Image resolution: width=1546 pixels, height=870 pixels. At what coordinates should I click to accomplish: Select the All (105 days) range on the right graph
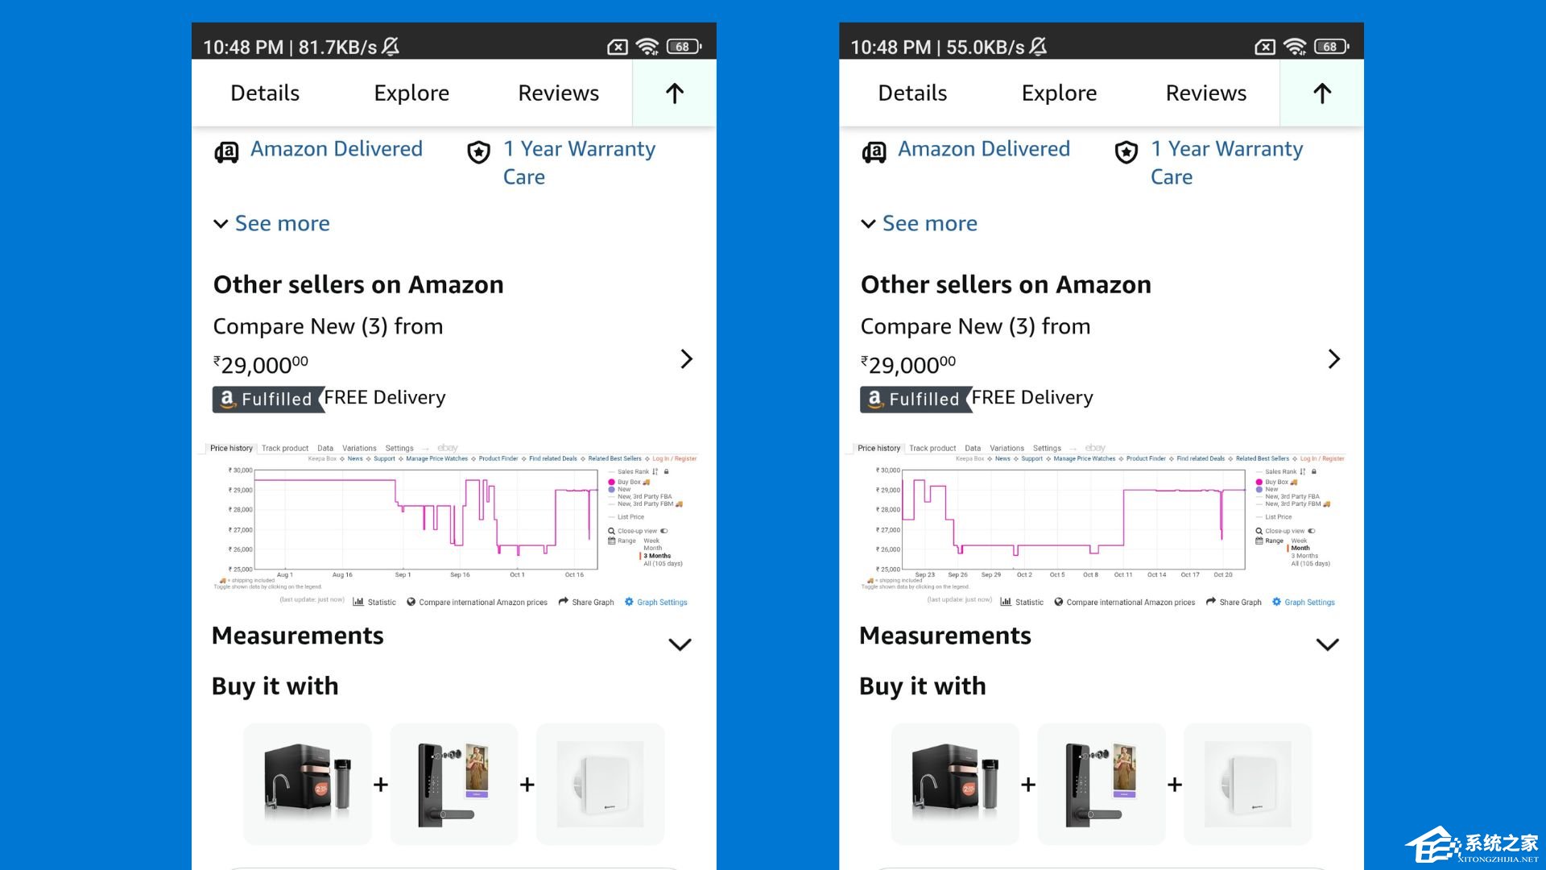pyautogui.click(x=1310, y=564)
